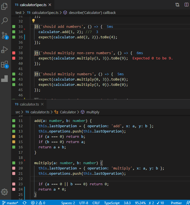Click the red failing indicator at line 38
The height and width of the screenshot is (205, 190).
tap(14, 53)
